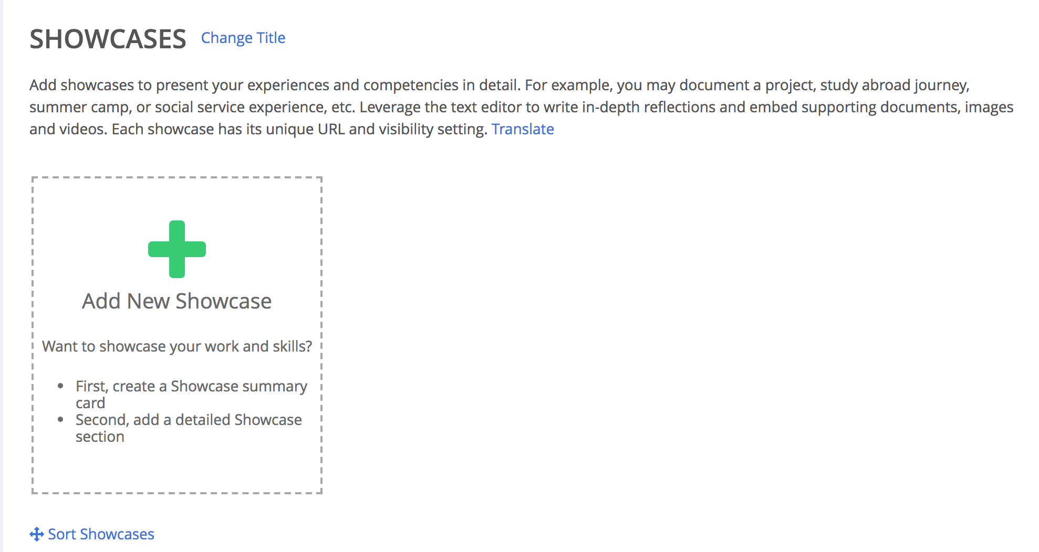Click the SHOWCASES section heading
Screen dimensions: 1039x552
coord(108,39)
